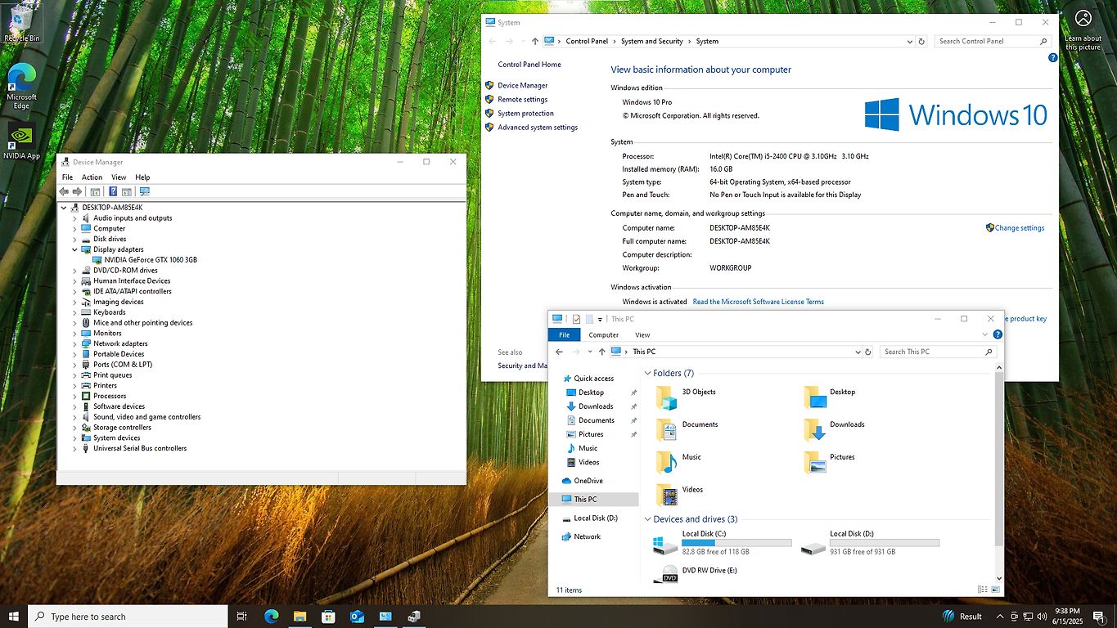Screen dimensions: 1117x628
Task: Open the File menu in Device Manager
Action: click(x=67, y=177)
